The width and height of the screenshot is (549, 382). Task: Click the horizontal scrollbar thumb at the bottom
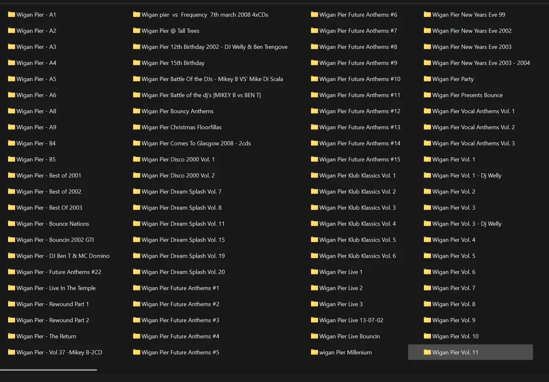tap(48, 370)
